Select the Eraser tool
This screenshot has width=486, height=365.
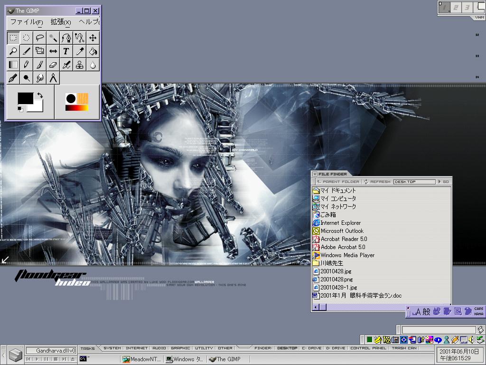click(53, 65)
